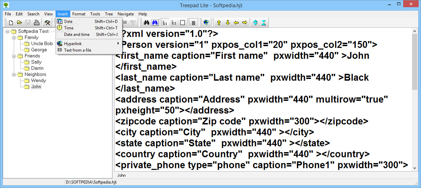Open options via hammer tools icon
Viewport: 421px width, 188px height.
48,23
